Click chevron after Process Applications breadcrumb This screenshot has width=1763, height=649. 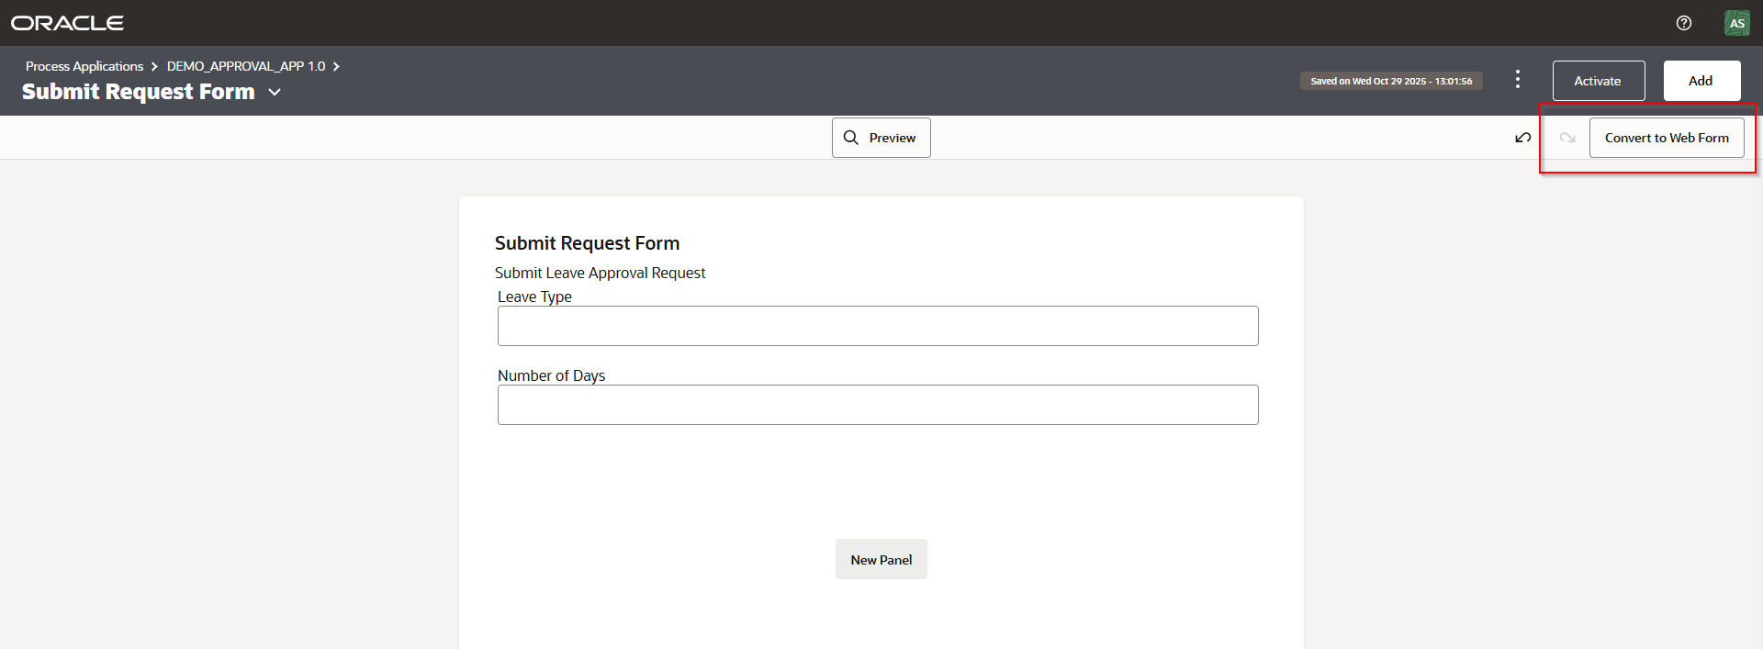click(x=154, y=66)
